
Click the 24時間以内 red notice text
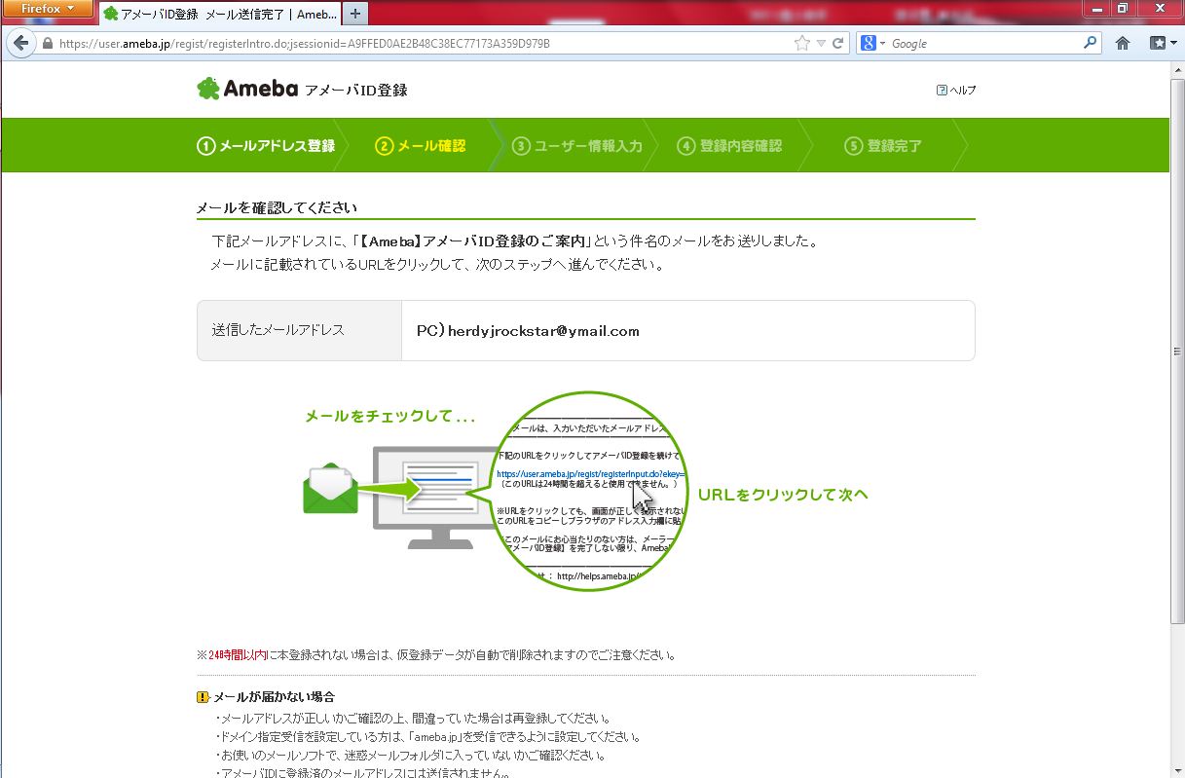coord(238,655)
